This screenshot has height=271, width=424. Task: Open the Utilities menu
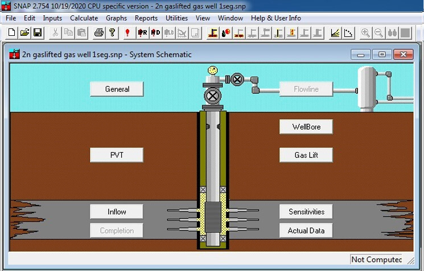pos(176,18)
